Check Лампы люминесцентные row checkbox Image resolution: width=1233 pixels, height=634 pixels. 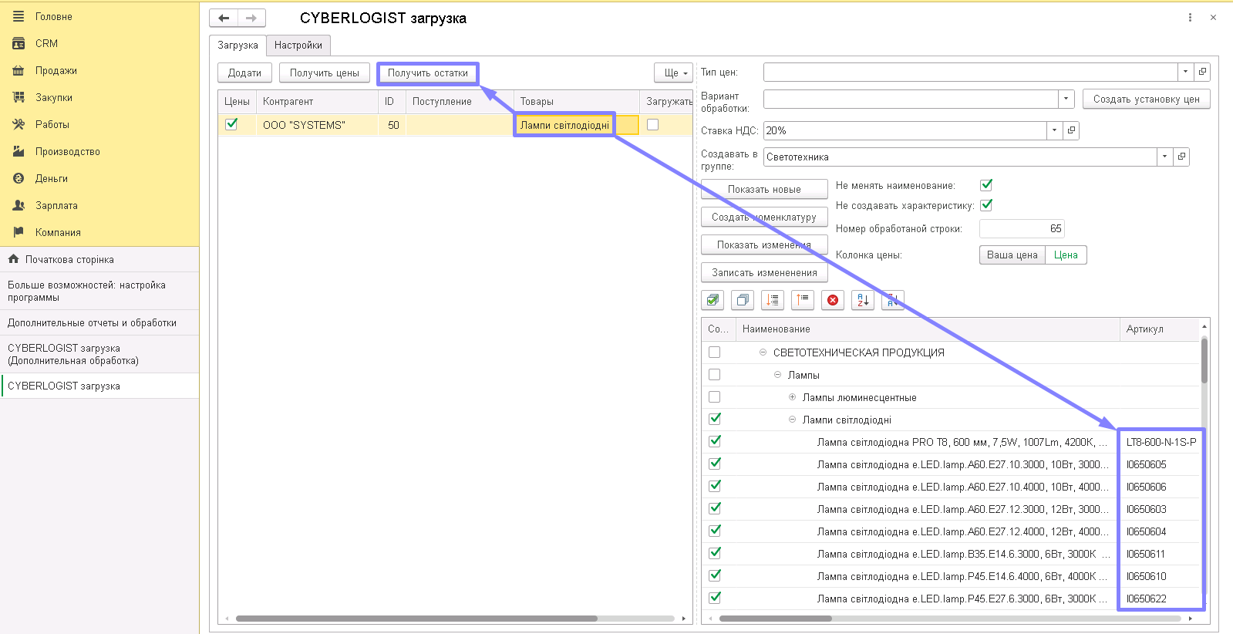[715, 396]
